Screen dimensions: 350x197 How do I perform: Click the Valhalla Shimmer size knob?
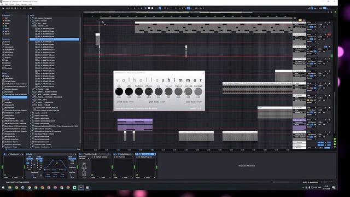pos(159,91)
